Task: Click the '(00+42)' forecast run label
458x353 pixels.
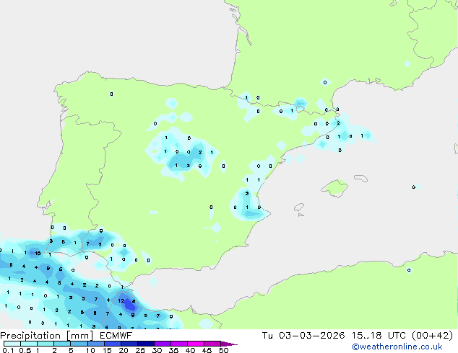Action: click(432, 336)
